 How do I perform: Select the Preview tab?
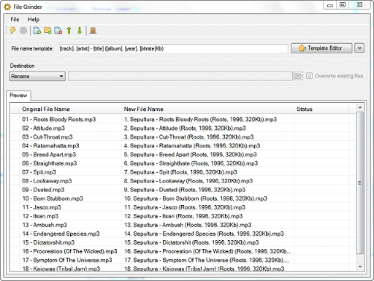(x=18, y=95)
